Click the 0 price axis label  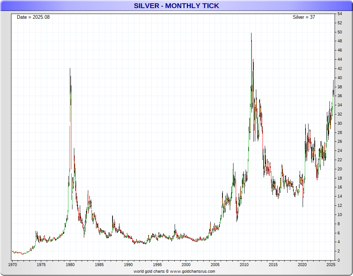coord(339,260)
